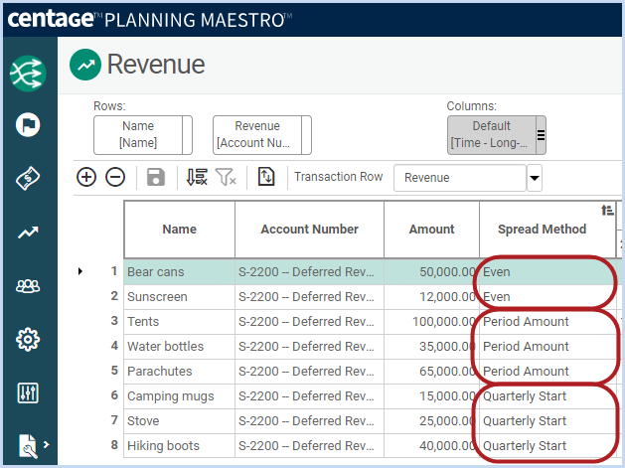The height and width of the screenshot is (468, 625).
Task: Click the clear sorting icon
Action: coord(197,177)
